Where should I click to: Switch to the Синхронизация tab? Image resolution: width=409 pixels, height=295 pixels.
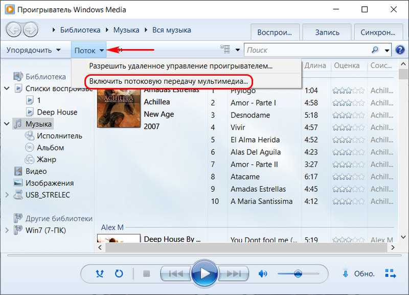(x=378, y=32)
